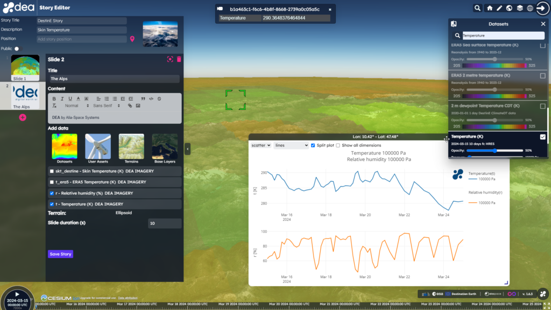The width and height of the screenshot is (551, 310).
Task: Check the Show all dimensions box
Action: 337,145
